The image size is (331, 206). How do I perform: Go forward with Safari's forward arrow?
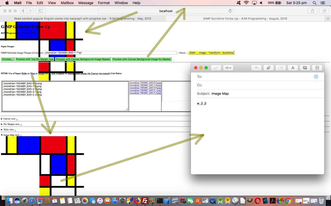point(30,11)
